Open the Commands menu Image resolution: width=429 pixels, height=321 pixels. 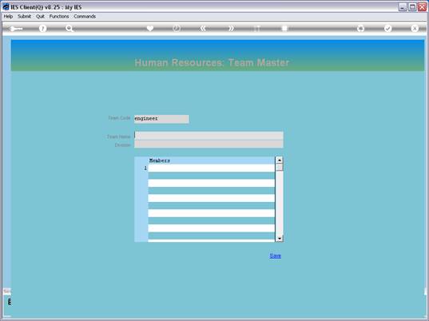coord(85,17)
